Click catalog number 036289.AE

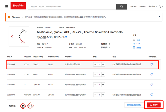pos(11,75)
